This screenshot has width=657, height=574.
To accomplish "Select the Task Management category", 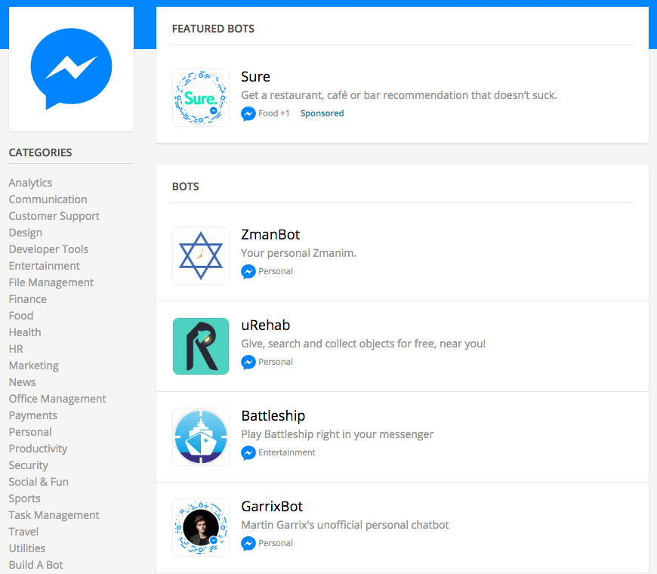I will click(x=54, y=515).
